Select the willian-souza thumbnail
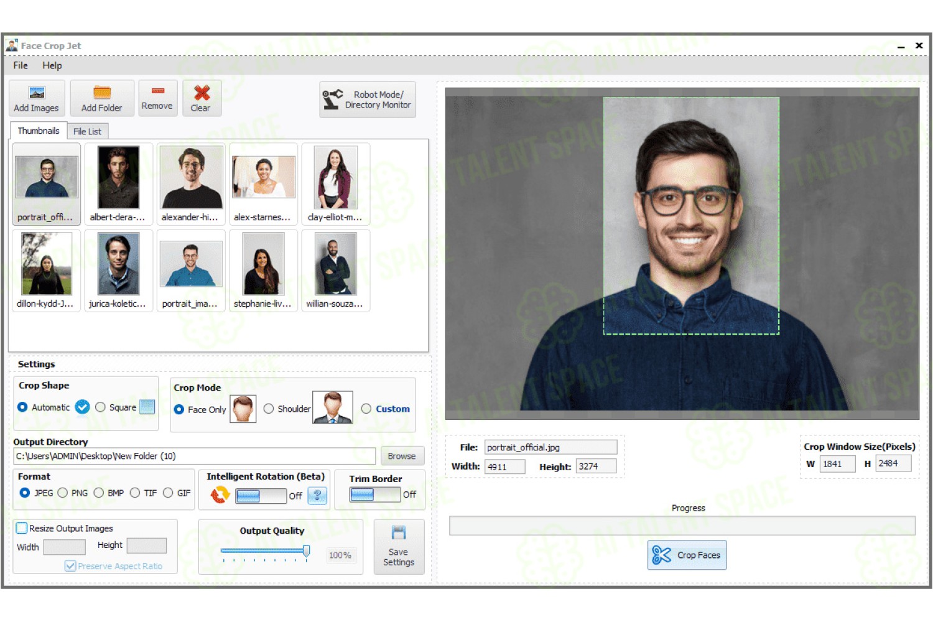 click(x=335, y=271)
